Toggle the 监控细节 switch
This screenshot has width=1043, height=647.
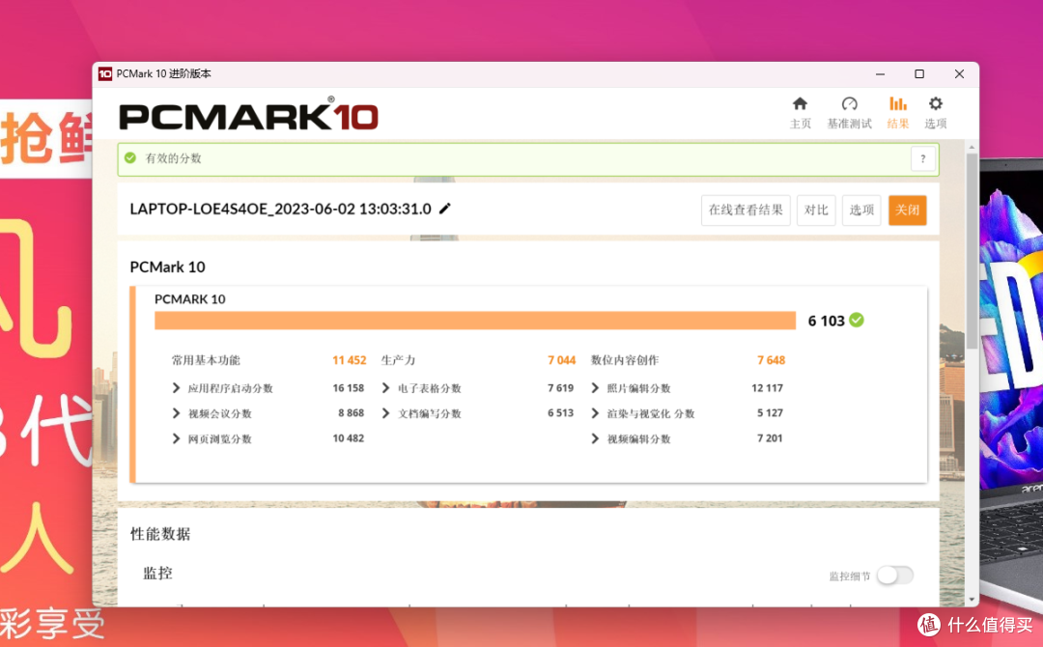click(x=894, y=576)
